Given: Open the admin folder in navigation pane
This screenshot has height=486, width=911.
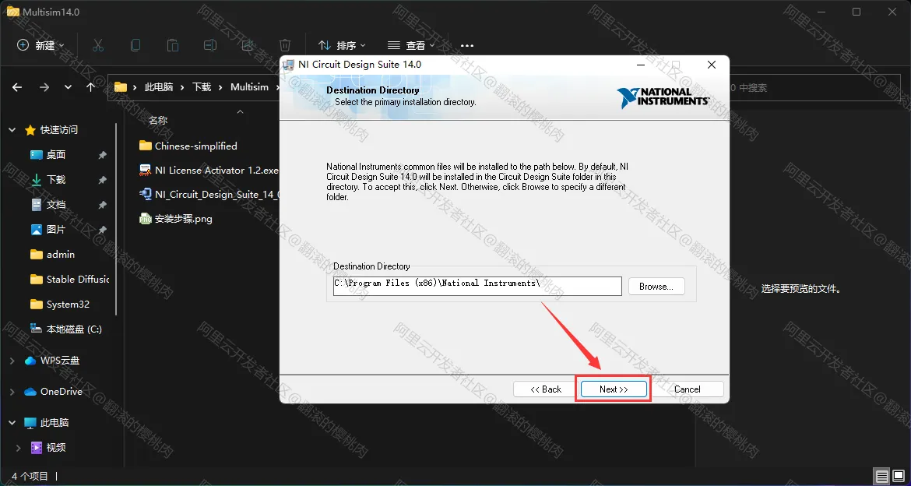Looking at the screenshot, I should coord(61,255).
